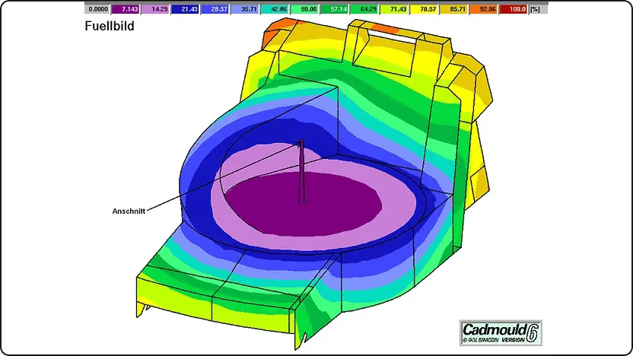Click the 0.0000 gray legend swatch
Viewport: 633px width, 356px height.
tap(97, 9)
